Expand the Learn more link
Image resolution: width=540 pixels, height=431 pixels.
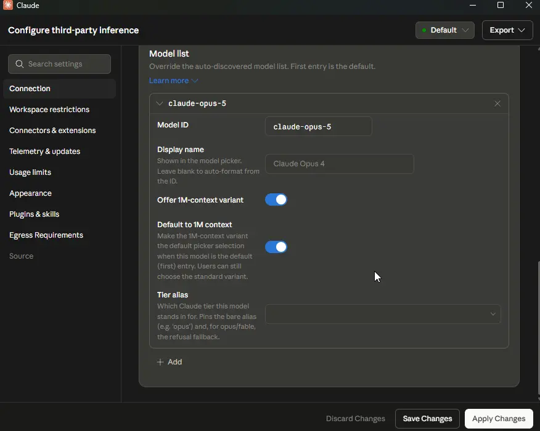pyautogui.click(x=173, y=81)
